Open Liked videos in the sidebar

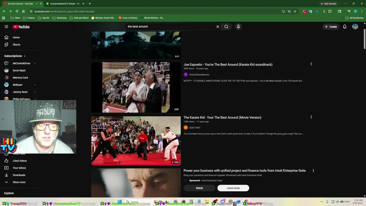pos(20,161)
